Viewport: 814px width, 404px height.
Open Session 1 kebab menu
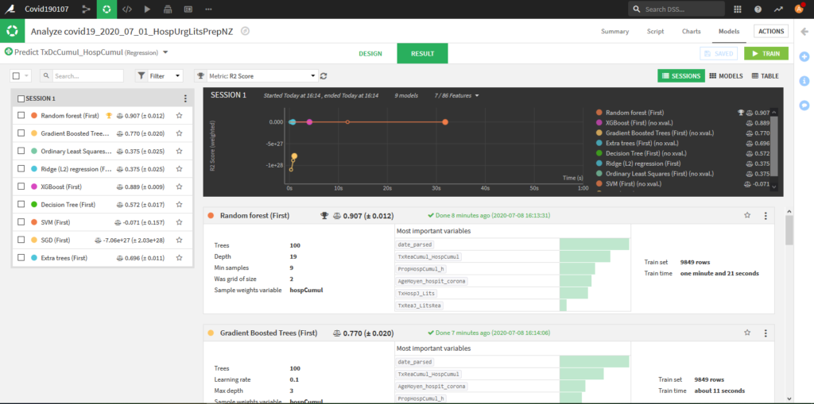pyautogui.click(x=185, y=98)
